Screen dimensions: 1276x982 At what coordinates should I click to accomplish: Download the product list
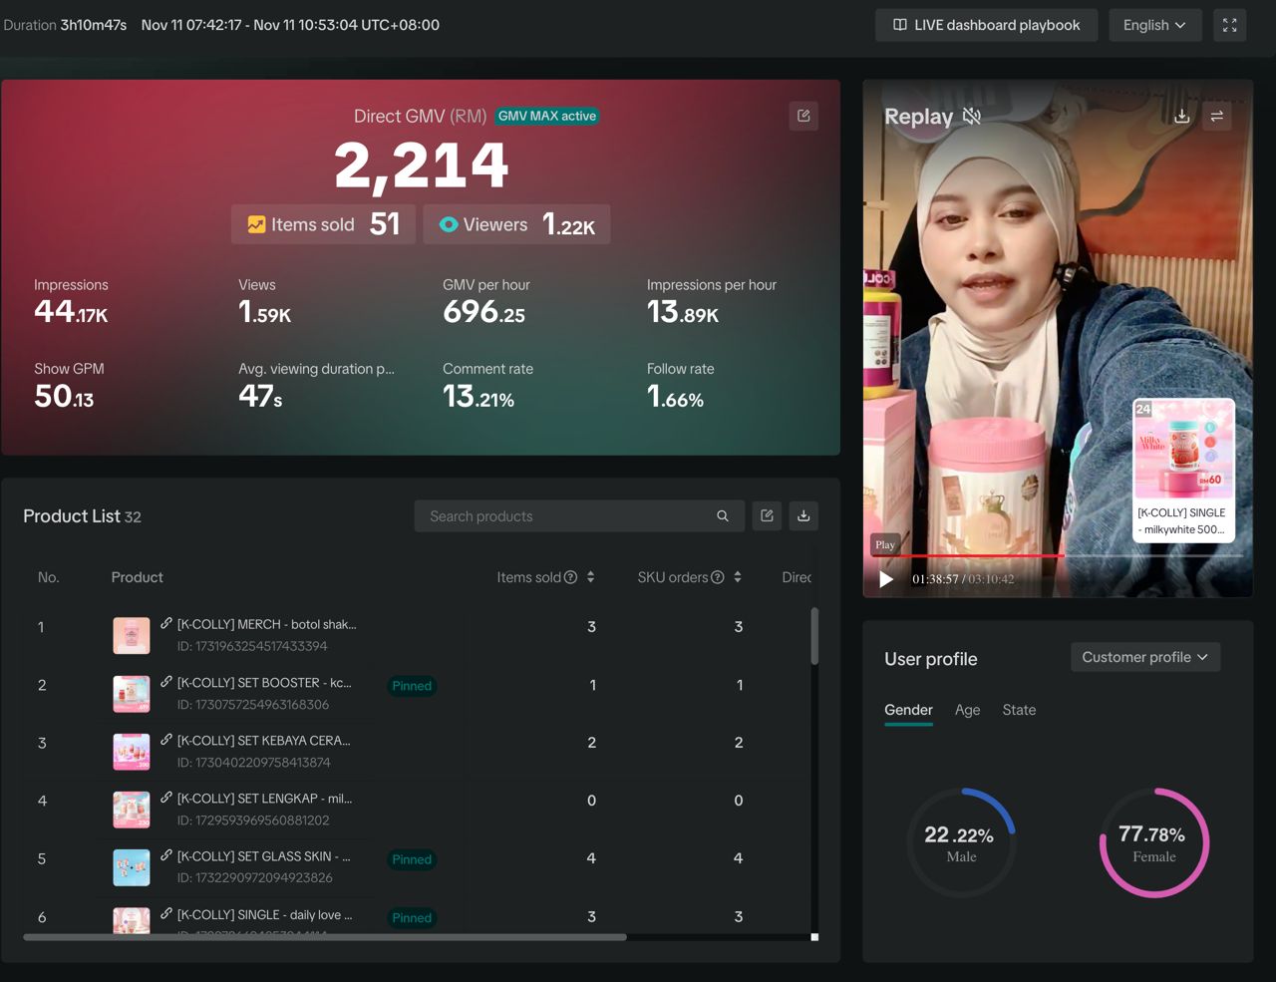point(803,515)
